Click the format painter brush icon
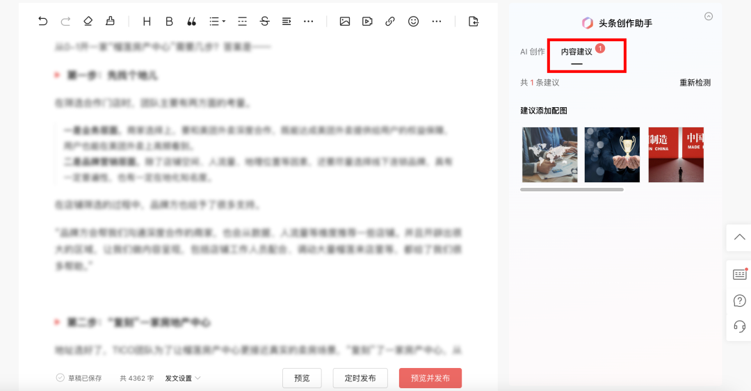 tap(110, 22)
